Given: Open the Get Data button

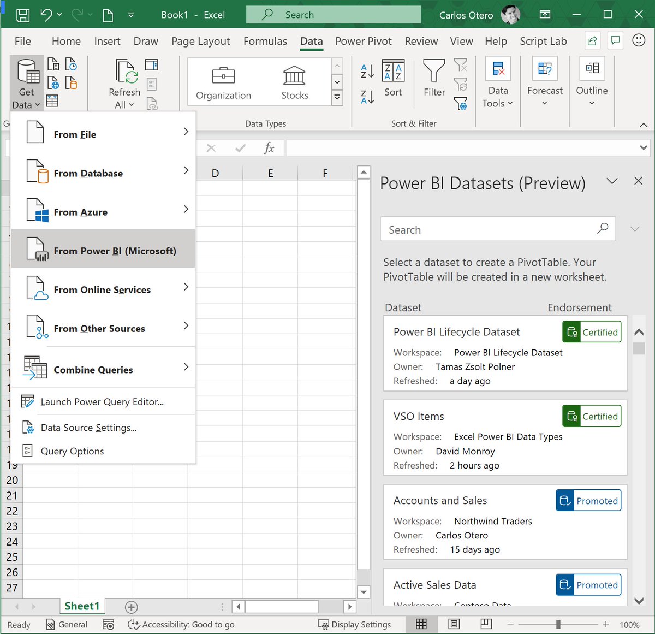Looking at the screenshot, I should (26, 84).
